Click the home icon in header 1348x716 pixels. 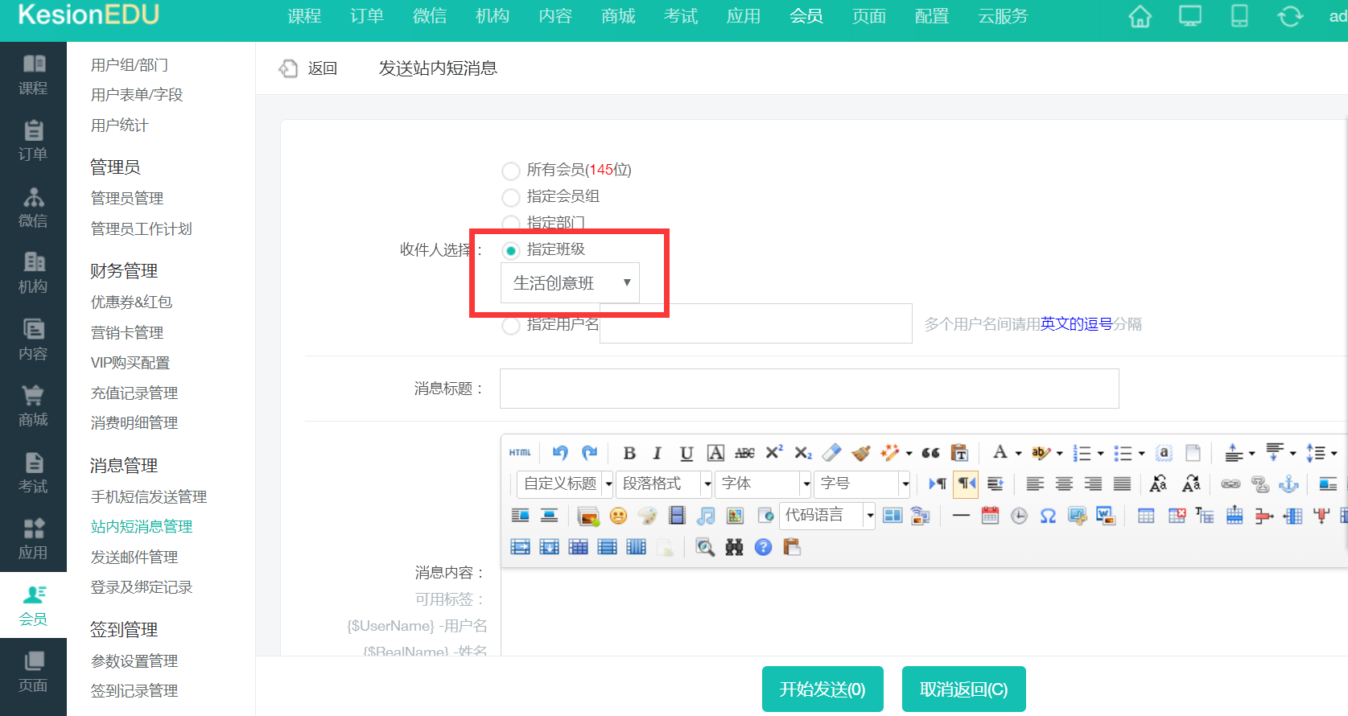coord(1140,16)
